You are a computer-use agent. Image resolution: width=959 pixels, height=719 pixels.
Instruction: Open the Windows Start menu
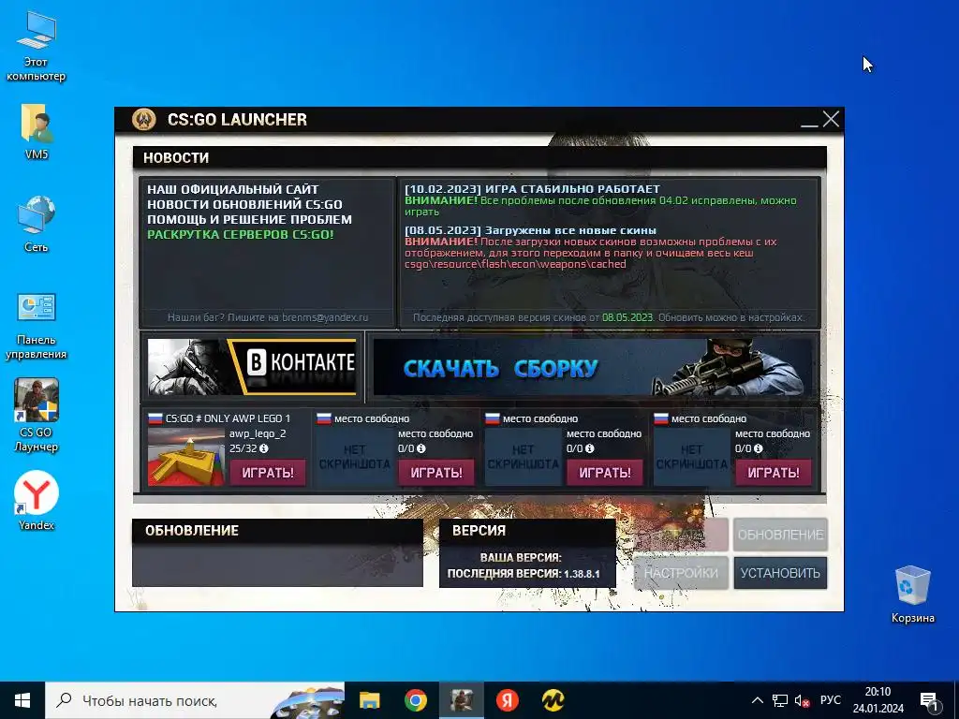[x=22, y=700]
